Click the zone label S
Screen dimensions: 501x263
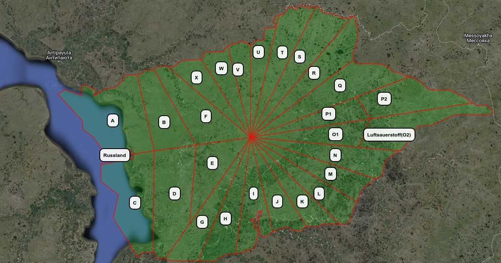pyautogui.click(x=299, y=56)
